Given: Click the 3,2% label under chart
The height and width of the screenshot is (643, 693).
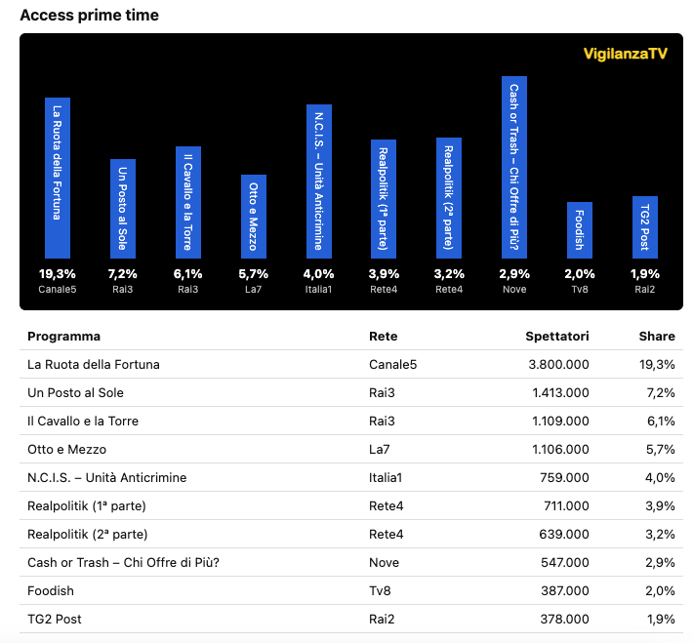Looking at the screenshot, I should (450, 274).
